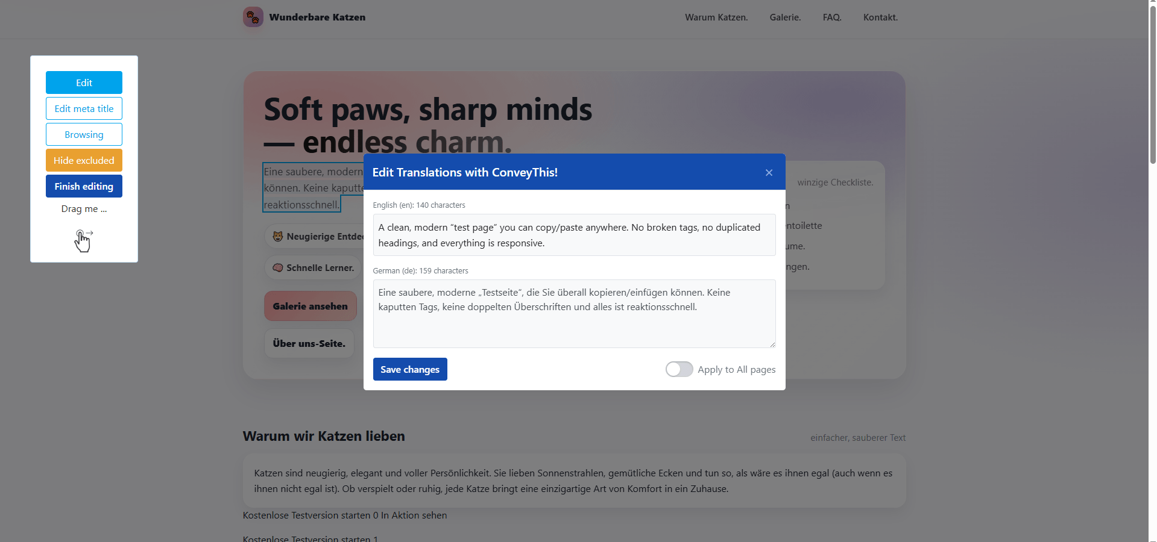The width and height of the screenshot is (1157, 542).
Task: Click the Warum wir Katzen lieben heading
Action: coord(324,436)
